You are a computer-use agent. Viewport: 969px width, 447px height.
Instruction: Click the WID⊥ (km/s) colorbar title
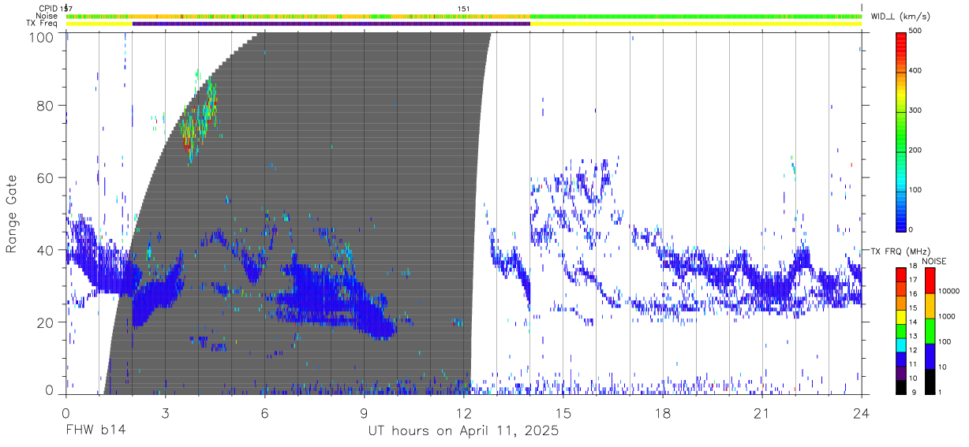click(902, 17)
